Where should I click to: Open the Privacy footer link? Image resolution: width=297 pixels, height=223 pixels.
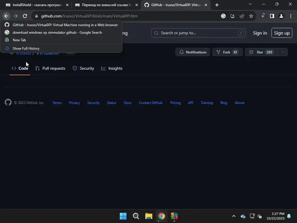75,103
